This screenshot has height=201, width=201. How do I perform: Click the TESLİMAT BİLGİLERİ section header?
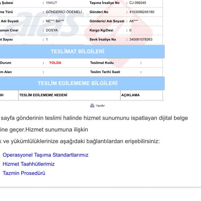tap(77, 51)
